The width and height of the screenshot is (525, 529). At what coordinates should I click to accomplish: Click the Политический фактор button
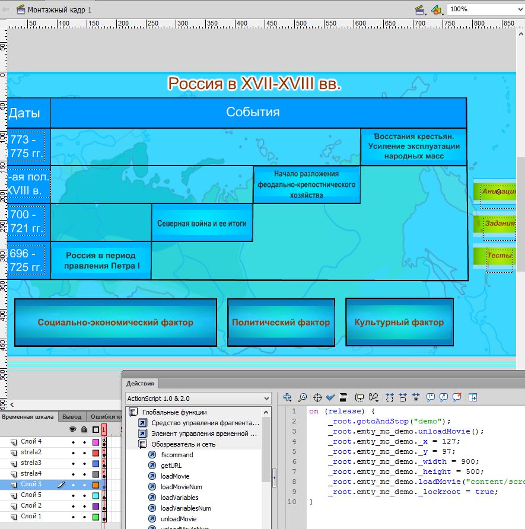[x=281, y=322]
